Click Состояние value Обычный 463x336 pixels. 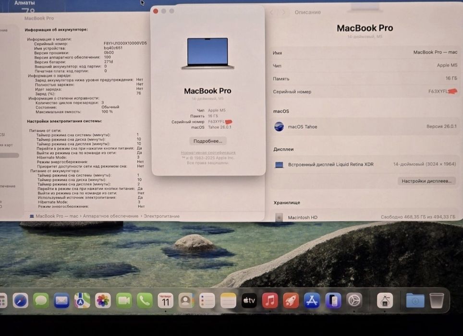[110, 107]
